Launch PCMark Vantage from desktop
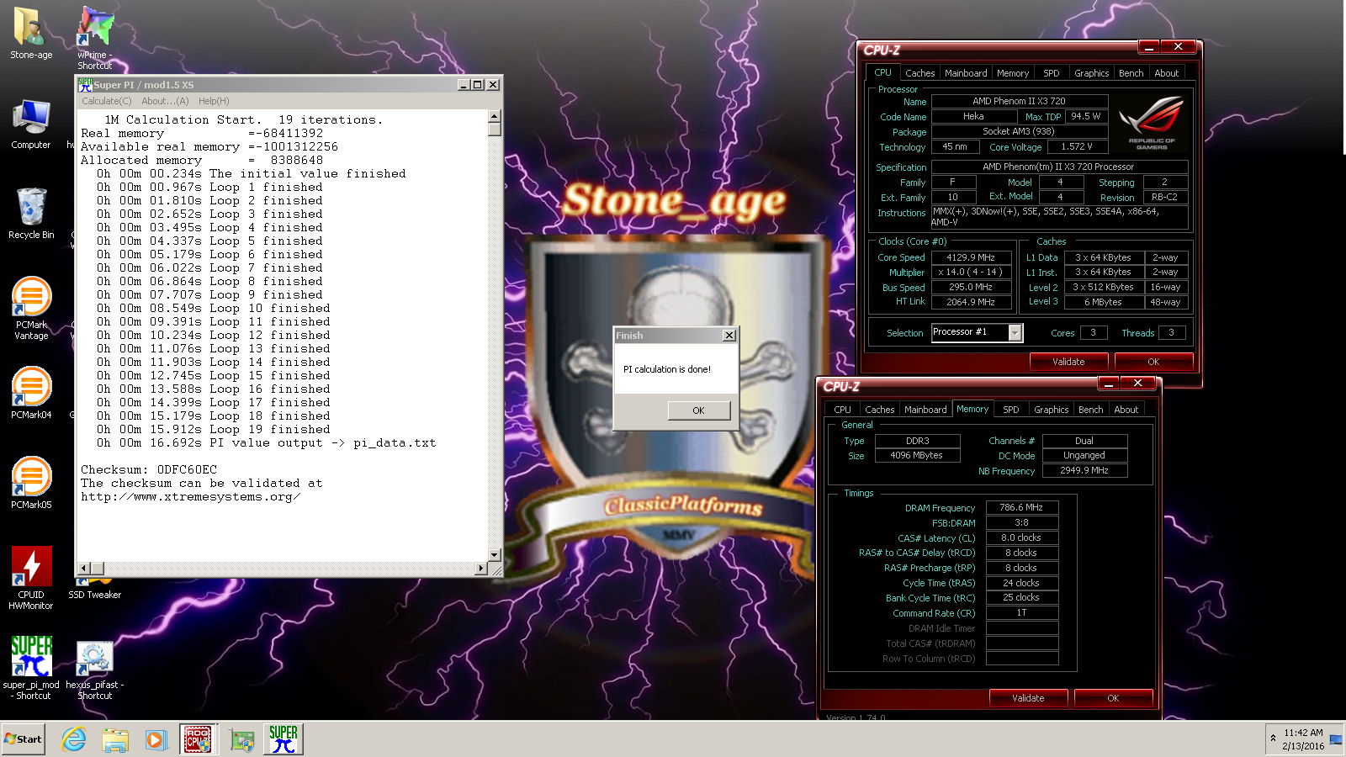Viewport: 1346px width, 757px height. [x=31, y=308]
